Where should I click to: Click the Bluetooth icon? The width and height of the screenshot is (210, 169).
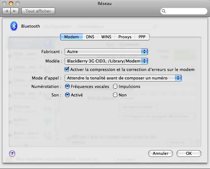pos(14,26)
